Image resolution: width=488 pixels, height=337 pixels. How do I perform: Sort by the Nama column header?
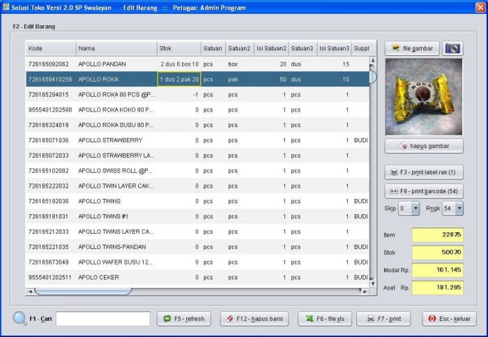pos(116,49)
